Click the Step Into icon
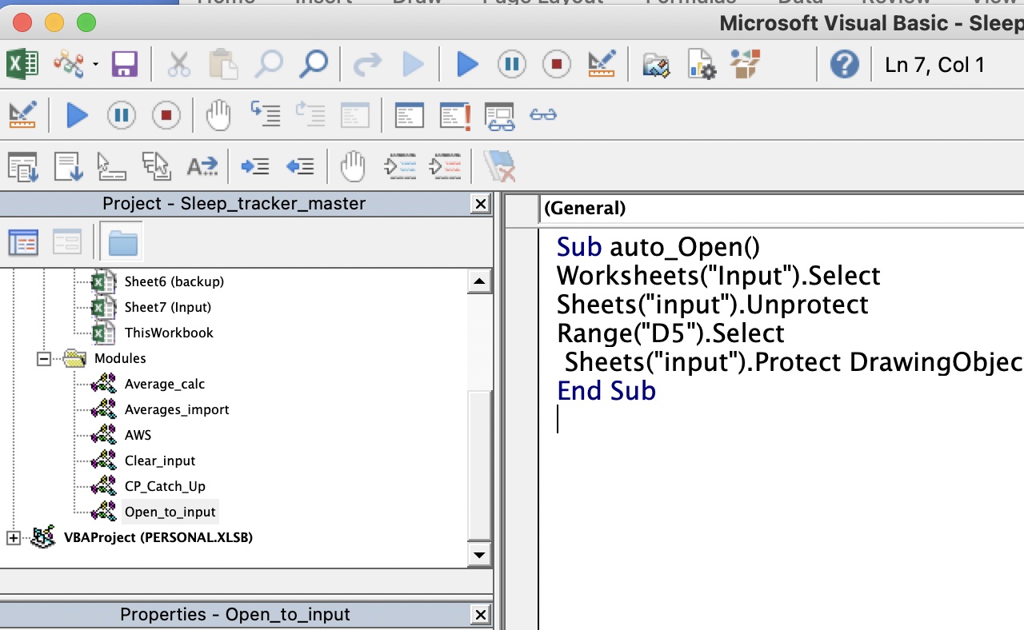Viewport: 1024px width, 630px height. coord(266,114)
